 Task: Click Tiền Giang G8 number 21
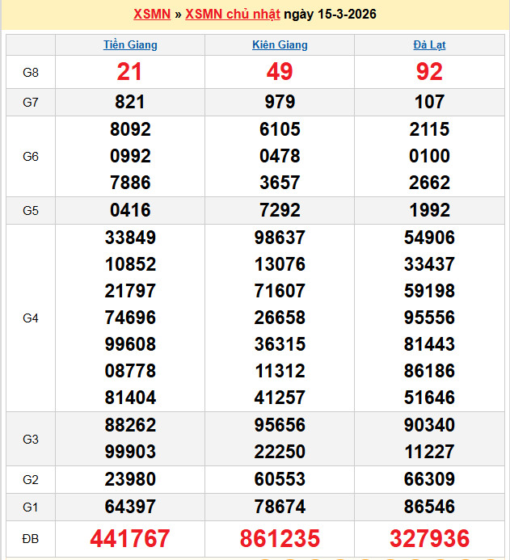pyautogui.click(x=130, y=73)
